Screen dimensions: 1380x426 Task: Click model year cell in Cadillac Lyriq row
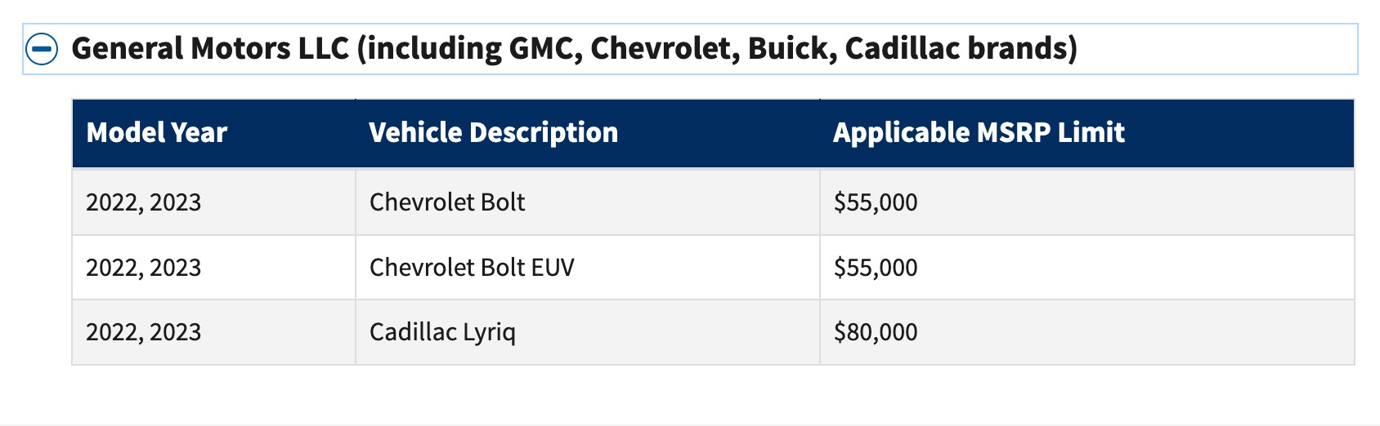coord(144,332)
